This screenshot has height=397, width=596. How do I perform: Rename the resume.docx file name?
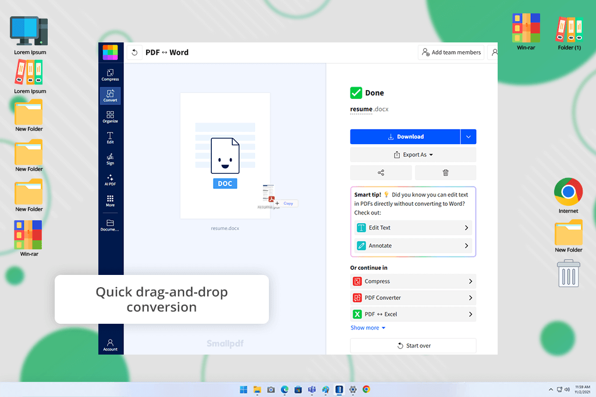[369, 109]
